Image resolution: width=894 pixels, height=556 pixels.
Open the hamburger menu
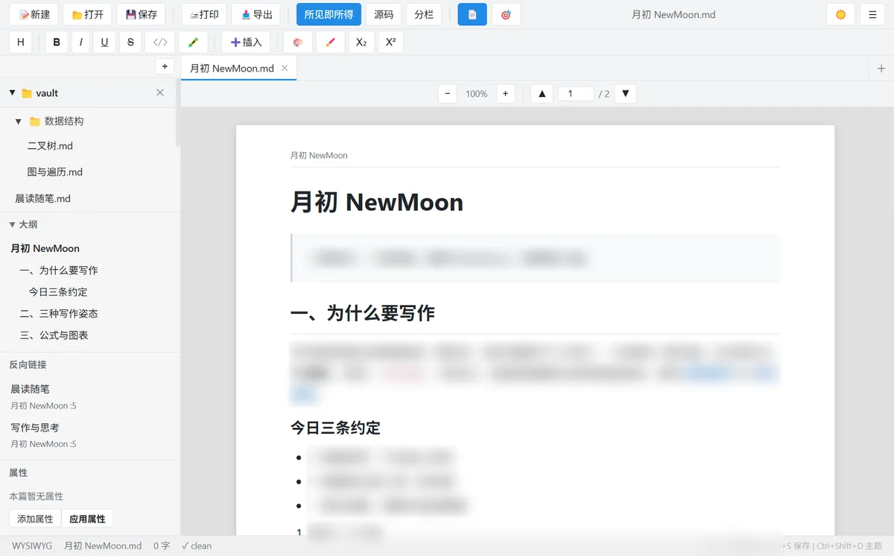pyautogui.click(x=872, y=14)
